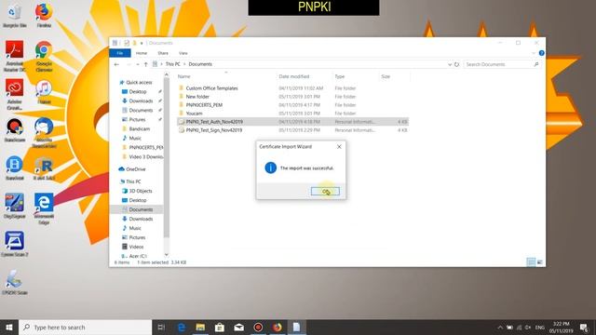Select PNPKI_Test_Auth_Nov42019 file
The image size is (596, 335).
pos(214,122)
